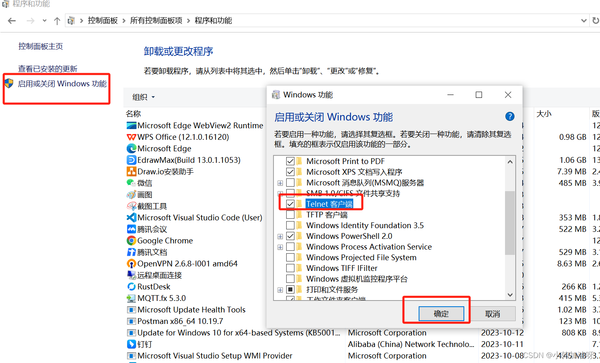Click the RustDesk program icon

[132, 287]
